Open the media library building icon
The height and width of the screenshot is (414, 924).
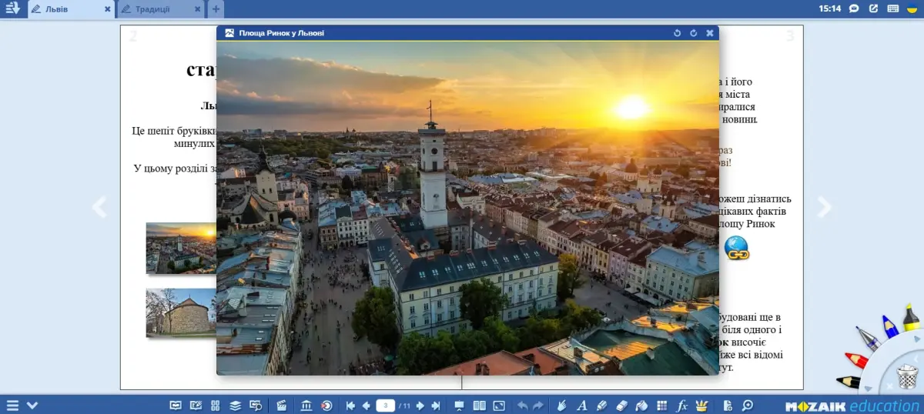pos(306,405)
